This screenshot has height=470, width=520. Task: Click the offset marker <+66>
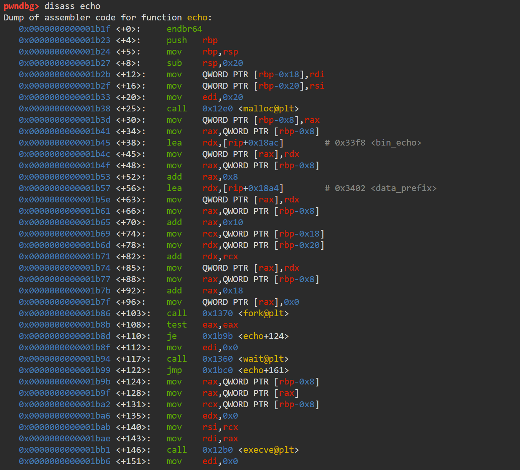(x=131, y=211)
